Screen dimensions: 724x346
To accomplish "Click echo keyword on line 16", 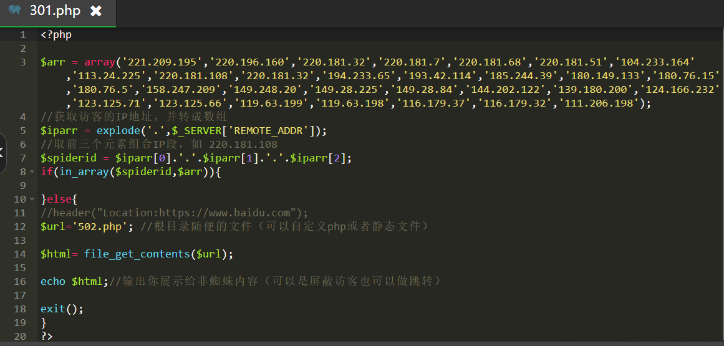I will 53,281.
